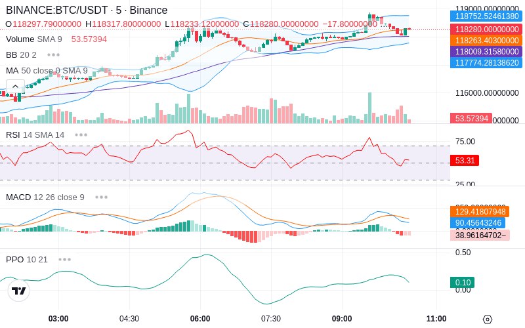Click the green PPO 0.10 value label
Screen dimensions: 525x328
pos(463,283)
